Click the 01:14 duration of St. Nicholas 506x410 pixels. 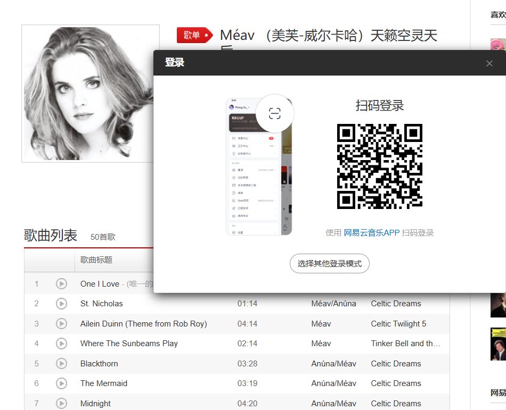(x=248, y=304)
